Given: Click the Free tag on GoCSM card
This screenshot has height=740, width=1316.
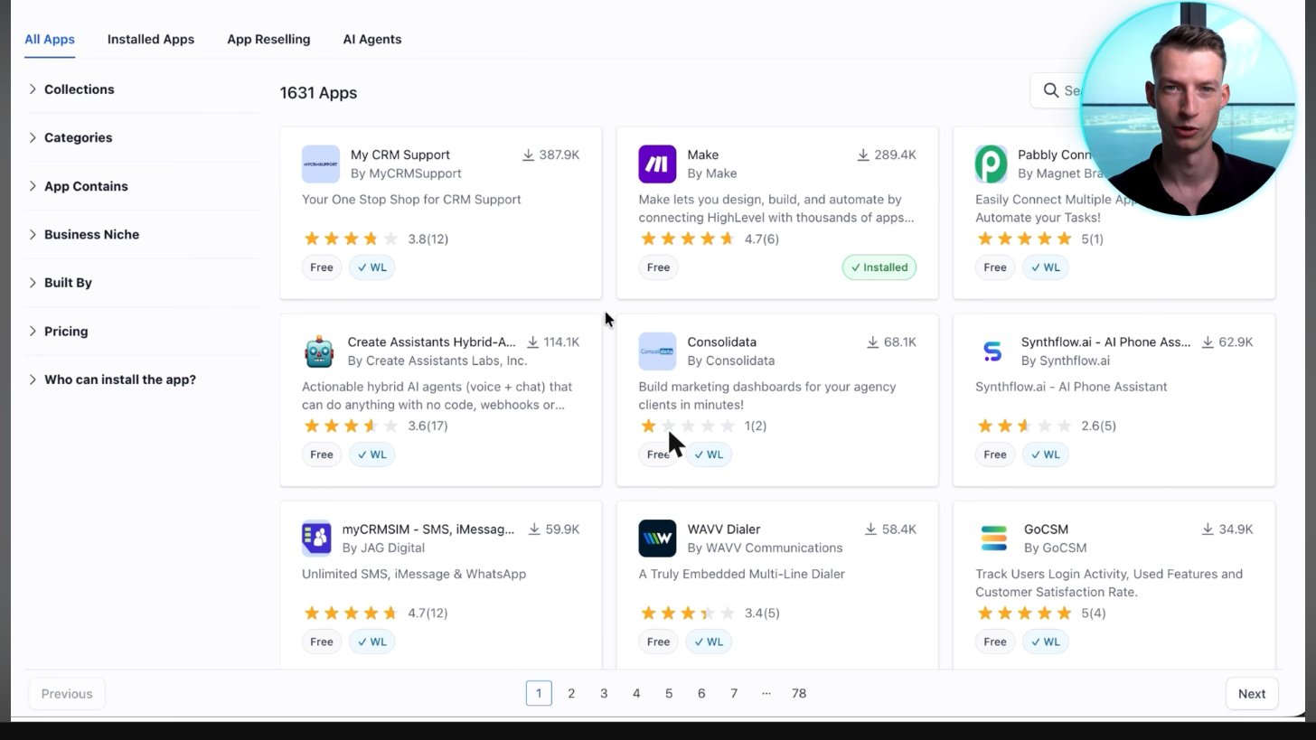Looking at the screenshot, I should (x=995, y=642).
